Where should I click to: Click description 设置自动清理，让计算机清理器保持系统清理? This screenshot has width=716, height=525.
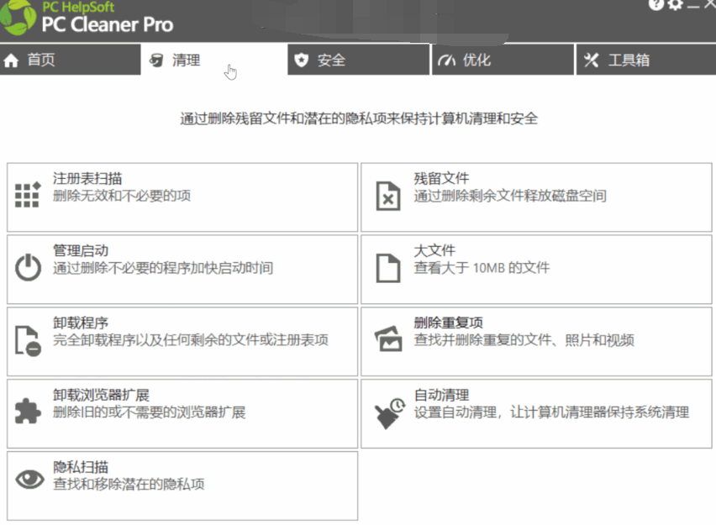point(551,412)
